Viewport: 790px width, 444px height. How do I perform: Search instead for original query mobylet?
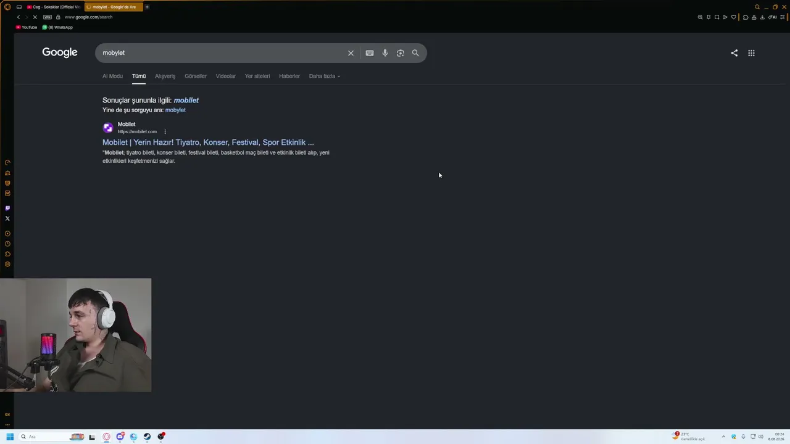point(175,110)
